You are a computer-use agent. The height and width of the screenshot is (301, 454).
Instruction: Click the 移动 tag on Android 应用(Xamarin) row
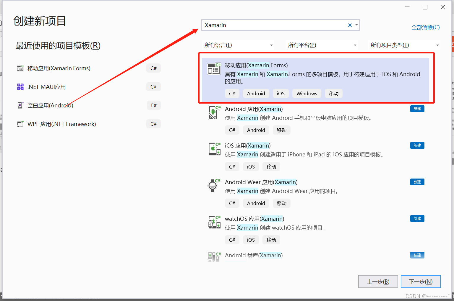(282, 130)
